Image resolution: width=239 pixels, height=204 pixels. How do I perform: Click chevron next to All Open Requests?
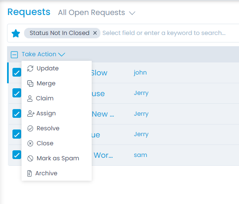click(x=132, y=13)
